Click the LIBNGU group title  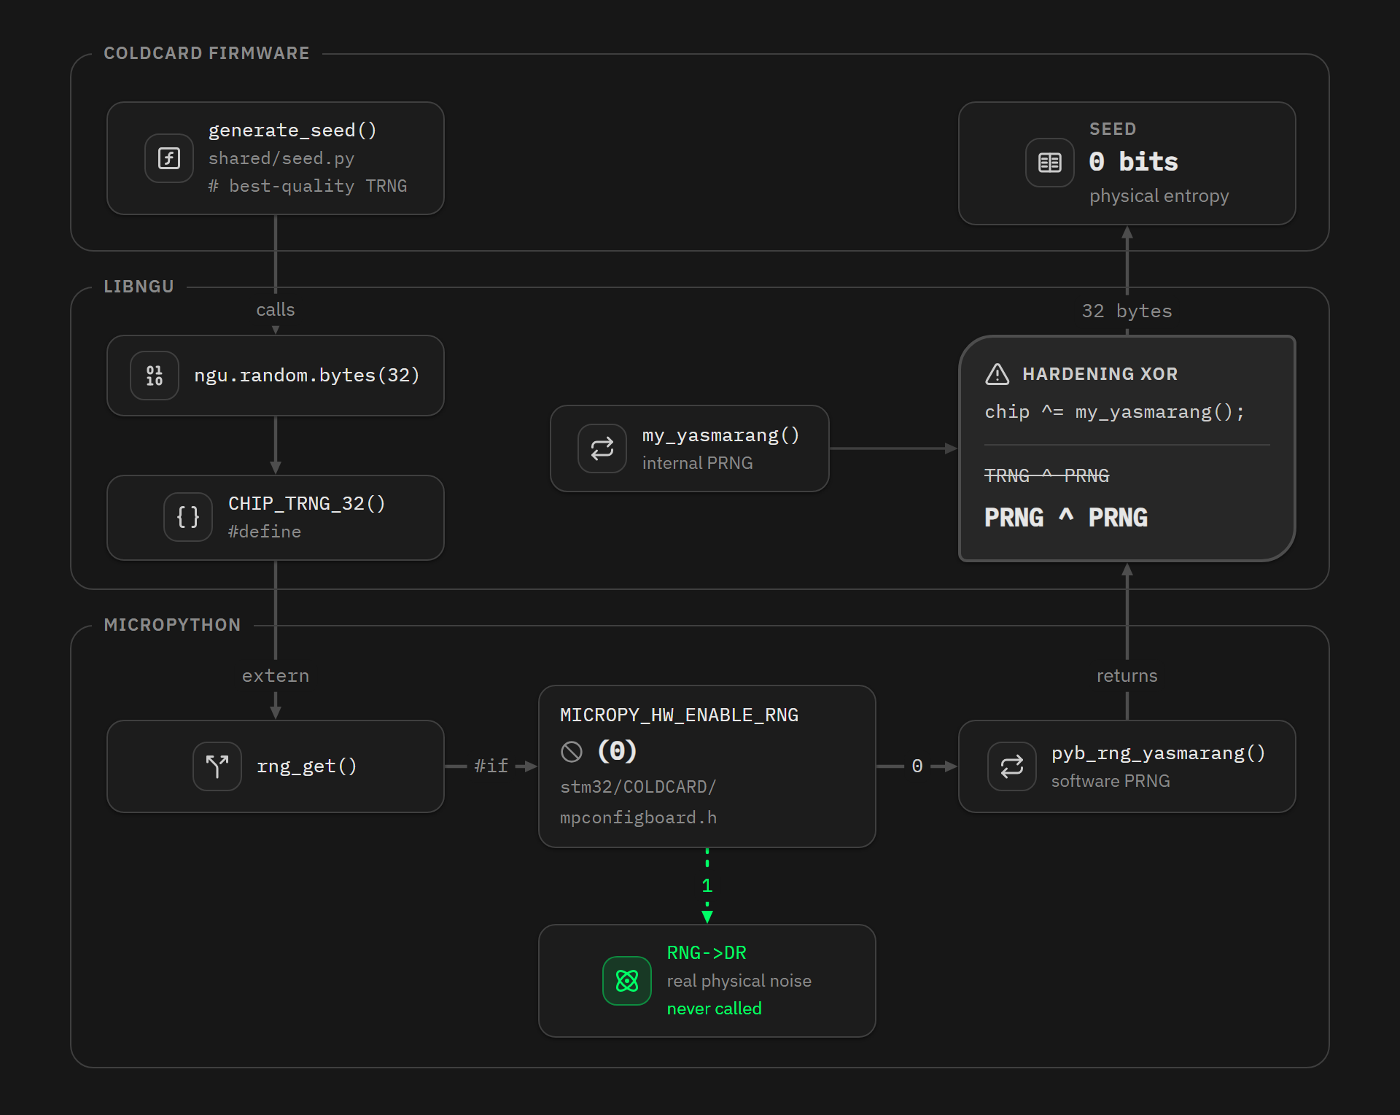(x=139, y=287)
